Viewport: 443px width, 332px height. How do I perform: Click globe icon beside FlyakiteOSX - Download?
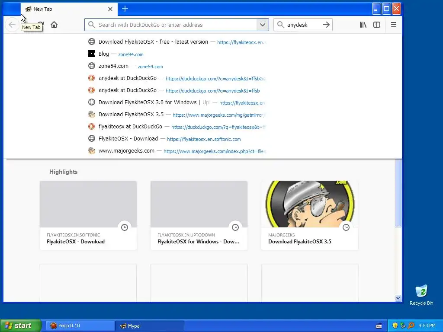pos(92,139)
